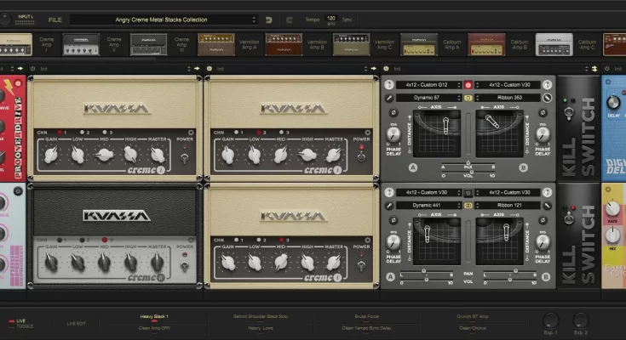626x340 pixels.
Task: Open the Angry Creme Metal Stacks preset dropdown
Action: 164,20
